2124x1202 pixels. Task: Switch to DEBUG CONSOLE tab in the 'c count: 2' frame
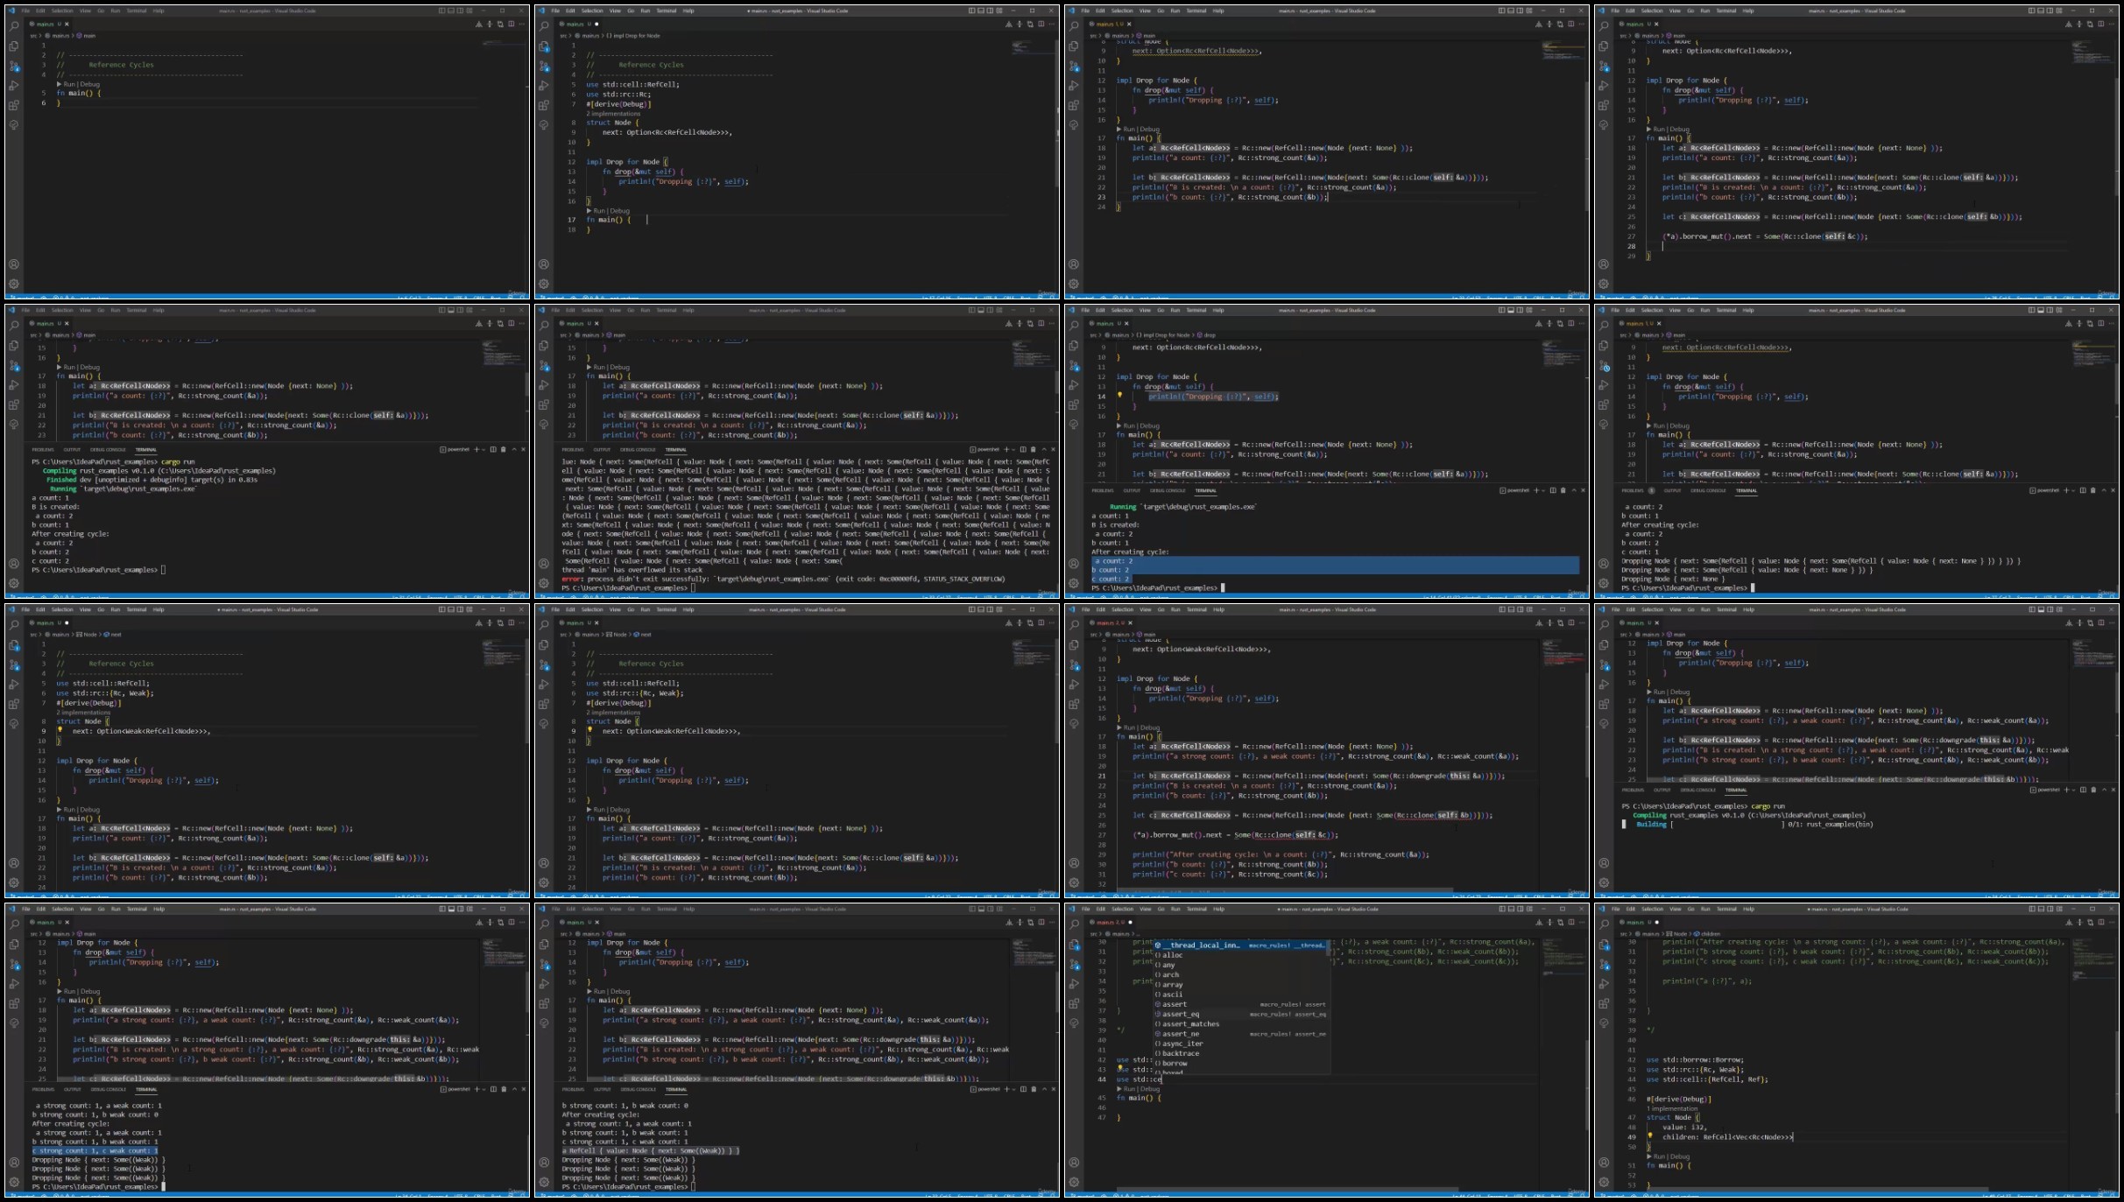[x=108, y=449]
